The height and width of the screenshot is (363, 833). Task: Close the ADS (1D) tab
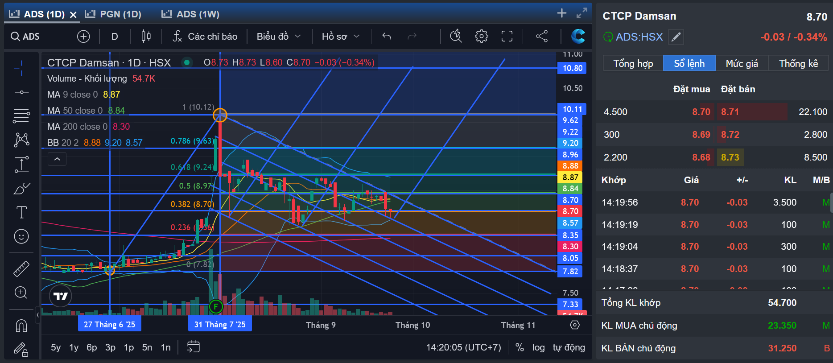point(74,15)
